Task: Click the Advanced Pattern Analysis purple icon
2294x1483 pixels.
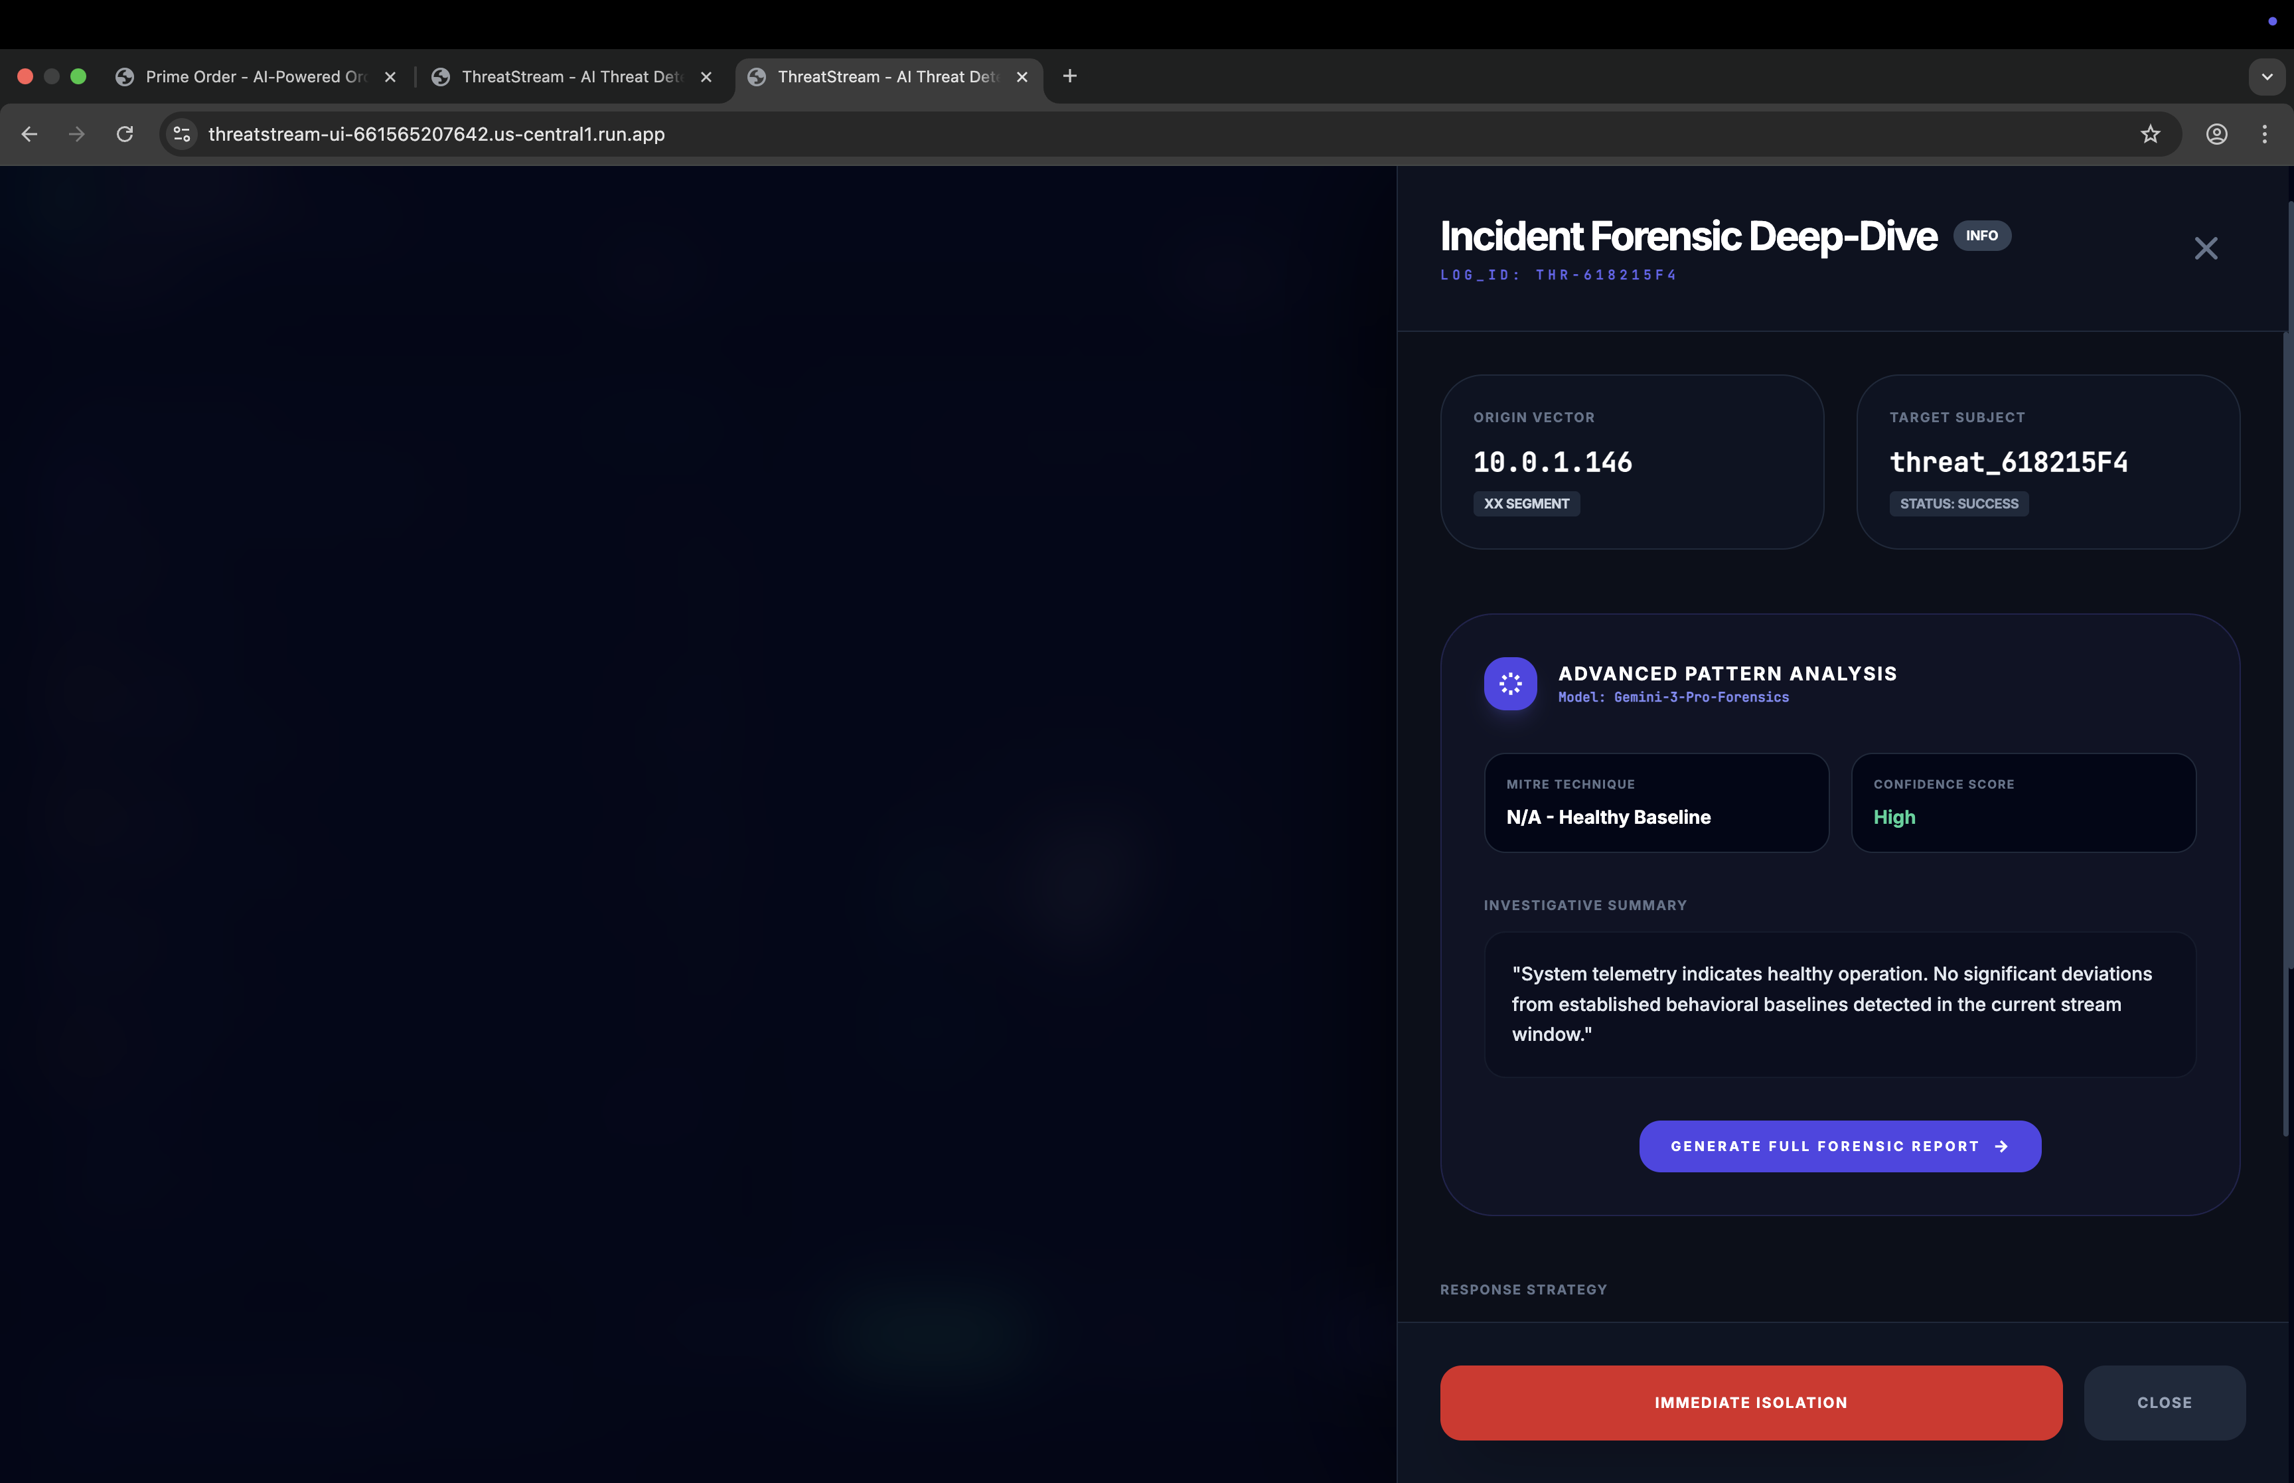Action: [1509, 684]
